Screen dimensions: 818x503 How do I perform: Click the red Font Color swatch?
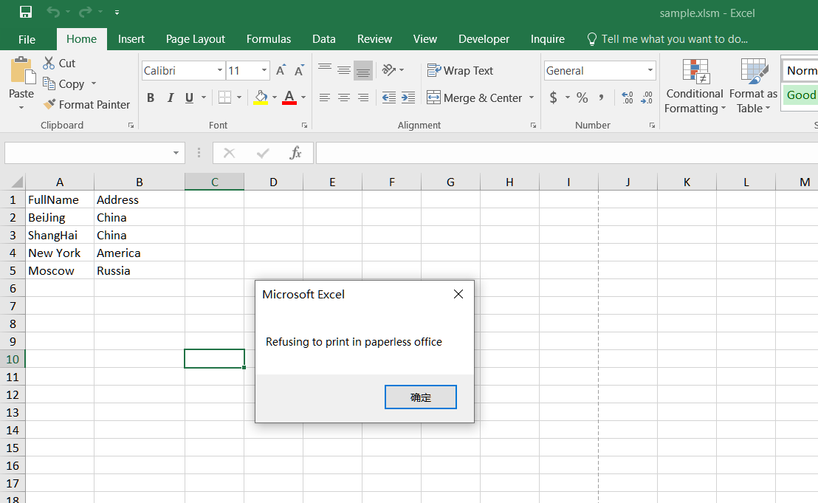pos(289,97)
